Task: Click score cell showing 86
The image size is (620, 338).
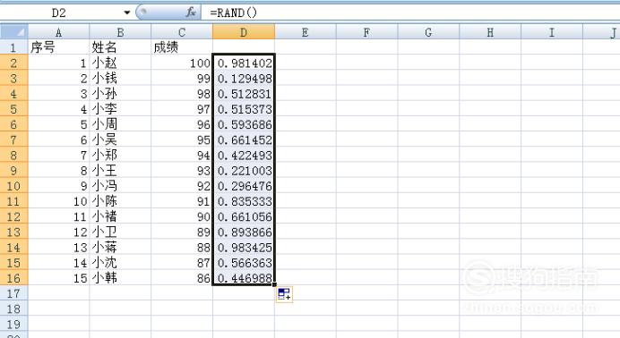Action: [182, 278]
